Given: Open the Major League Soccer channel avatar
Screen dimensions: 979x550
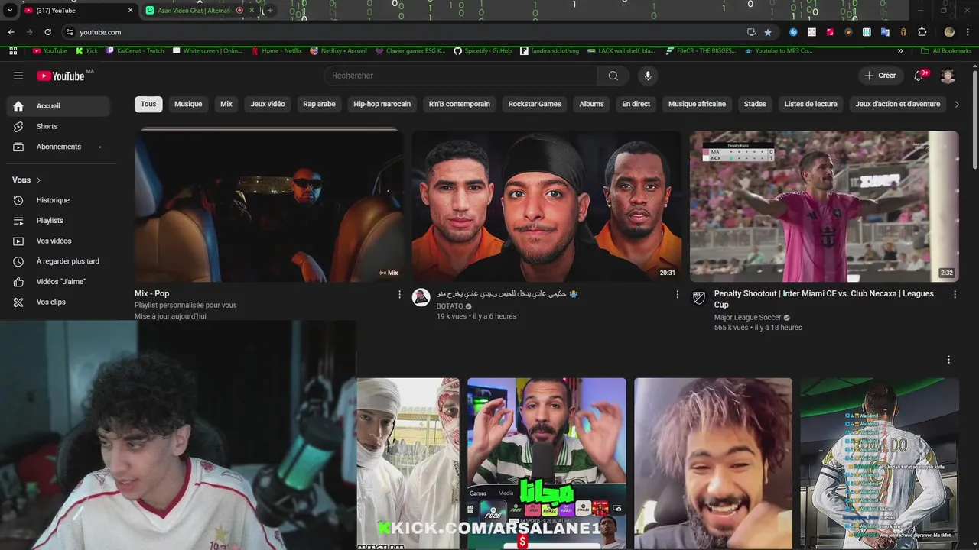Looking at the screenshot, I should click(x=699, y=297).
